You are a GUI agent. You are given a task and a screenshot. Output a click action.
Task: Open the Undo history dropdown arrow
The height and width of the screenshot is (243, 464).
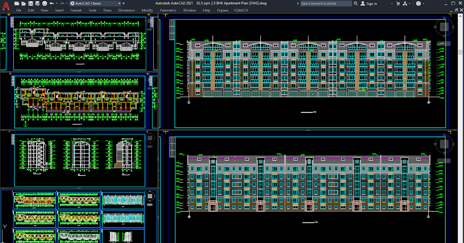(56, 3)
